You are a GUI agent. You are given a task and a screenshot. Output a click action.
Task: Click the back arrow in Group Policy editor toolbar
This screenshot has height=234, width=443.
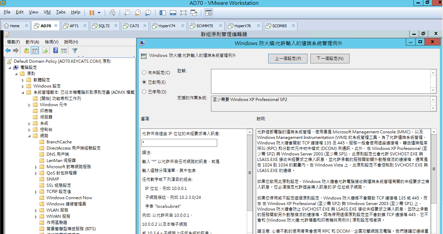click(8, 51)
